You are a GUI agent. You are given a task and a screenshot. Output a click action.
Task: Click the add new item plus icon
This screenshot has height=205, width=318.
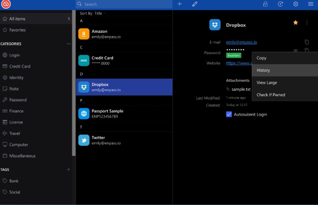[180, 4]
